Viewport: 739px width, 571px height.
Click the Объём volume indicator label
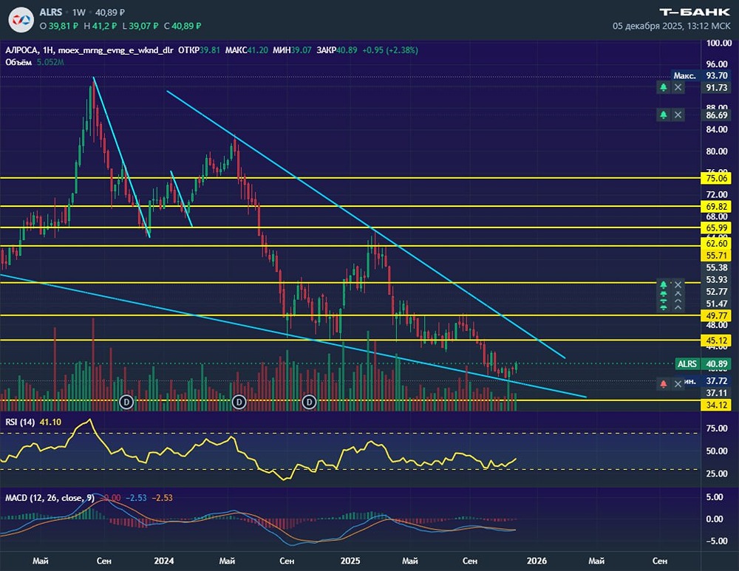18,62
